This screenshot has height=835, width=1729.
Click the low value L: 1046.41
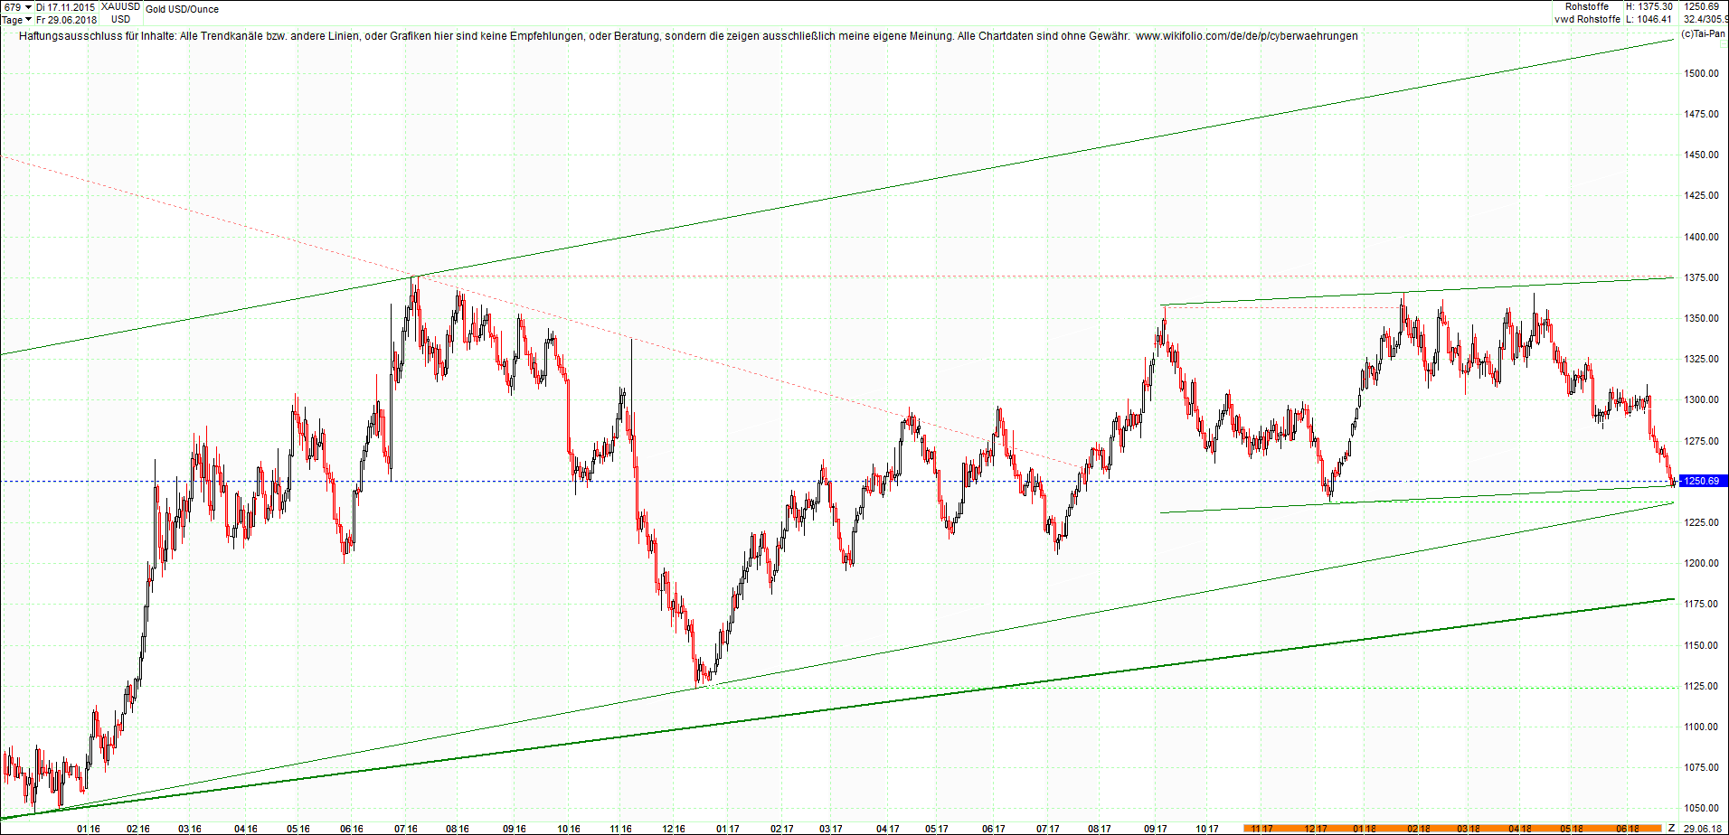[1650, 19]
